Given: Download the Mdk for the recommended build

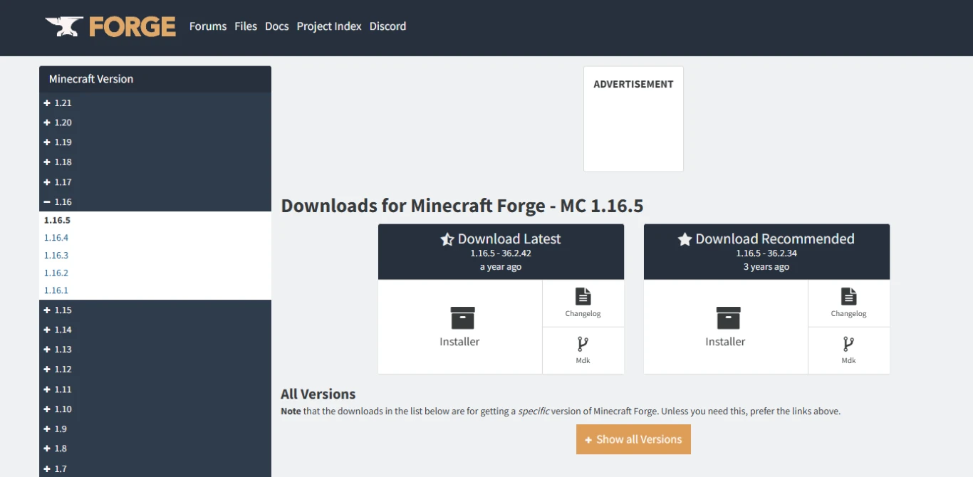Looking at the screenshot, I should (x=848, y=350).
